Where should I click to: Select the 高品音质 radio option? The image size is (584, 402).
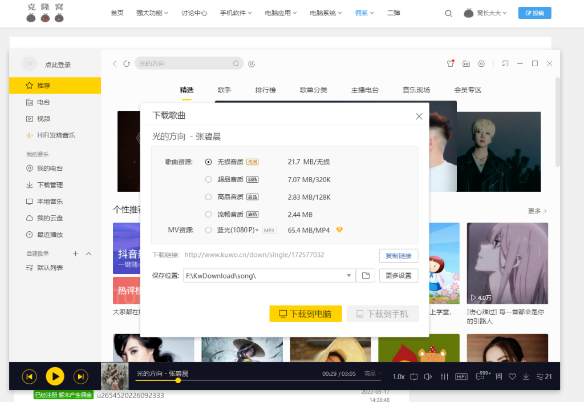tap(208, 197)
